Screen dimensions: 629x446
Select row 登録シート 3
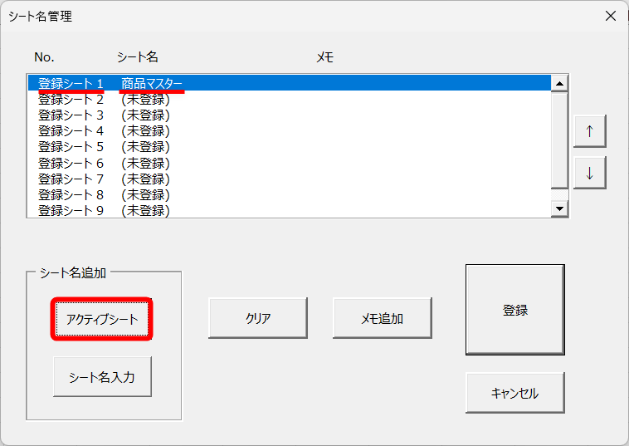[290, 115]
